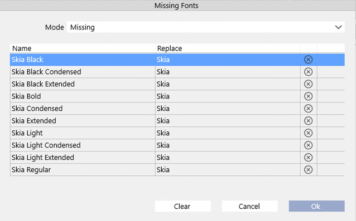Open the Mode dropdown showing Missing
Screen dimensions: 356x221
coord(206,27)
